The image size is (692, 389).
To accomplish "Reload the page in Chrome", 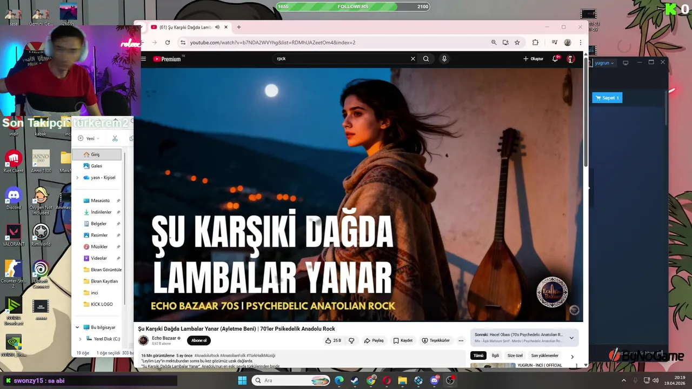I will pos(168,42).
